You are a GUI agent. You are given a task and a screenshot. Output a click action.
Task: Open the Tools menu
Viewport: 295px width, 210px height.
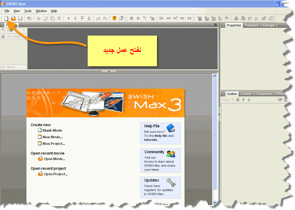pyautogui.click(x=28, y=11)
